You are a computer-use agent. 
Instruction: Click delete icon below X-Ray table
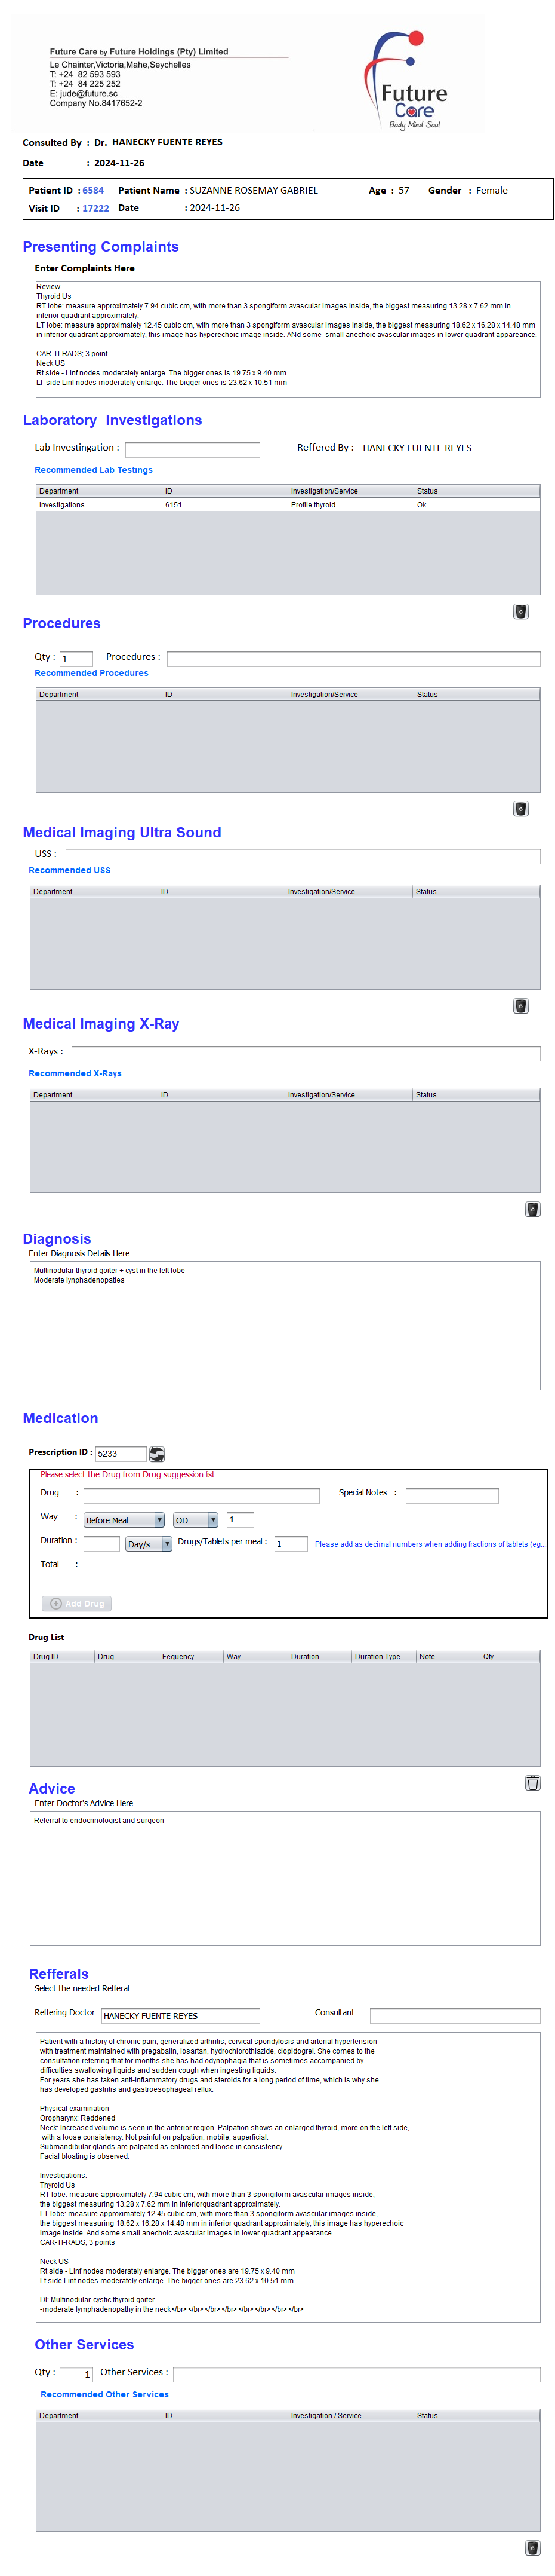tap(532, 1209)
